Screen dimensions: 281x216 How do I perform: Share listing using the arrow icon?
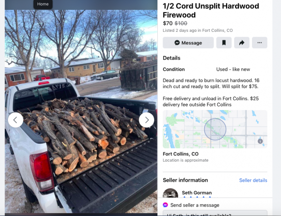coord(242,43)
